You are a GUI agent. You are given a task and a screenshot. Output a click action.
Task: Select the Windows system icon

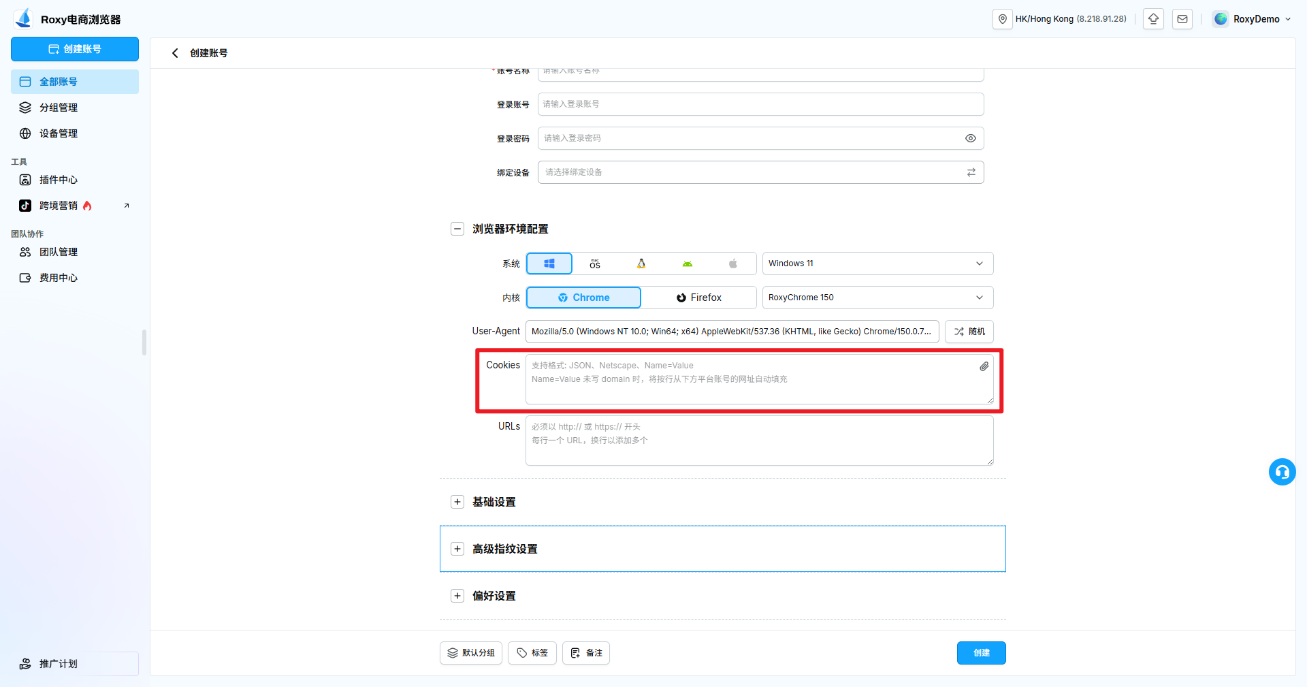click(x=549, y=263)
